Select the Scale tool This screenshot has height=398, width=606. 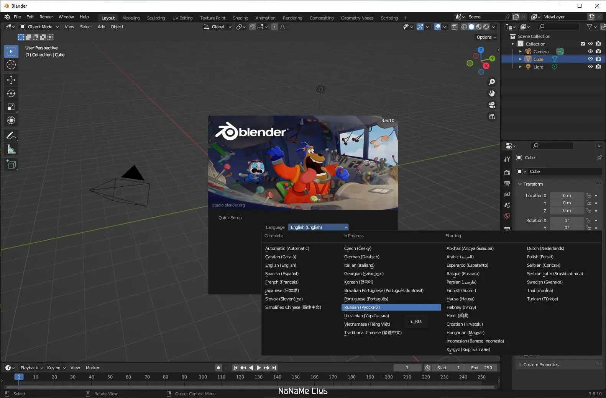click(x=11, y=107)
